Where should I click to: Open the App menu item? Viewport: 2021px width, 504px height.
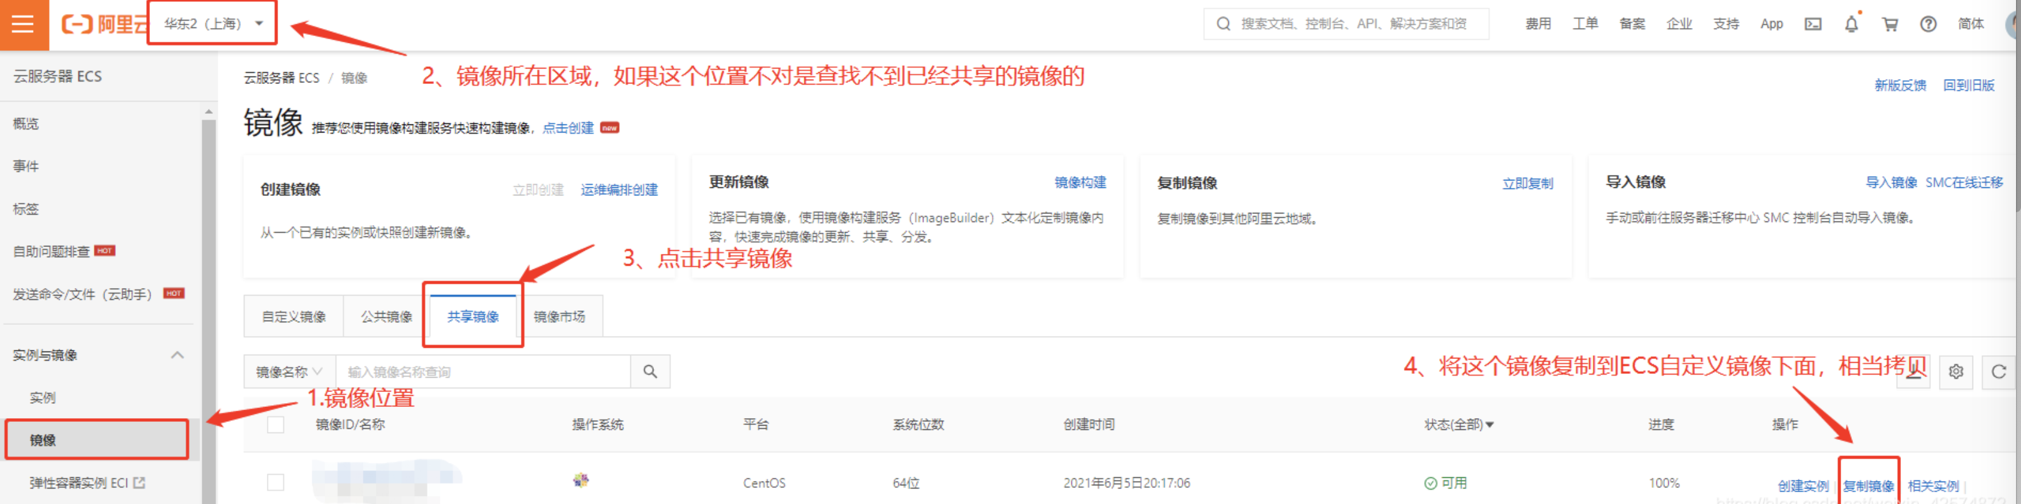[1771, 24]
